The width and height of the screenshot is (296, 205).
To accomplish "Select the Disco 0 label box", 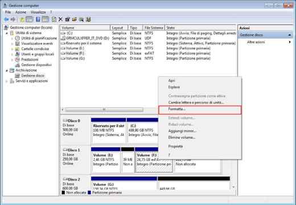I will [76, 130].
